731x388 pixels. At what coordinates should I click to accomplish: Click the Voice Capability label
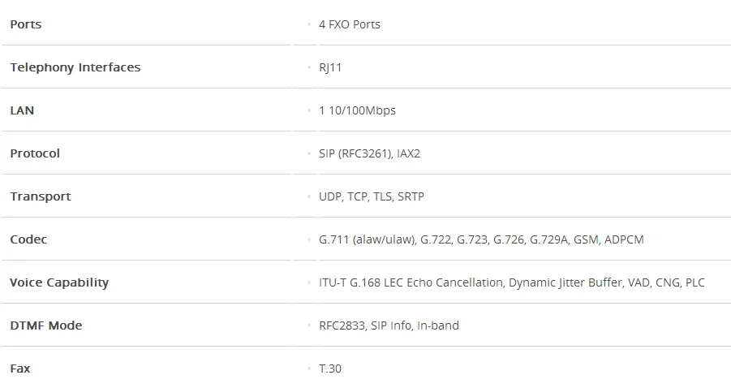coord(59,282)
